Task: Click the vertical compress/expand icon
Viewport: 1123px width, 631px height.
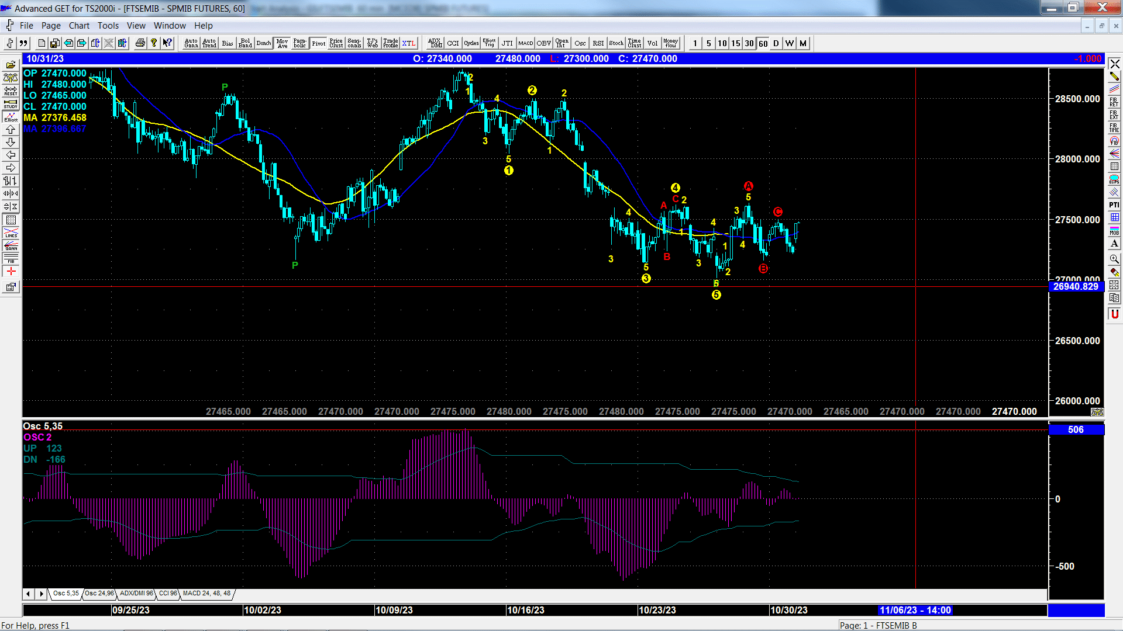Action: pyautogui.click(x=11, y=207)
